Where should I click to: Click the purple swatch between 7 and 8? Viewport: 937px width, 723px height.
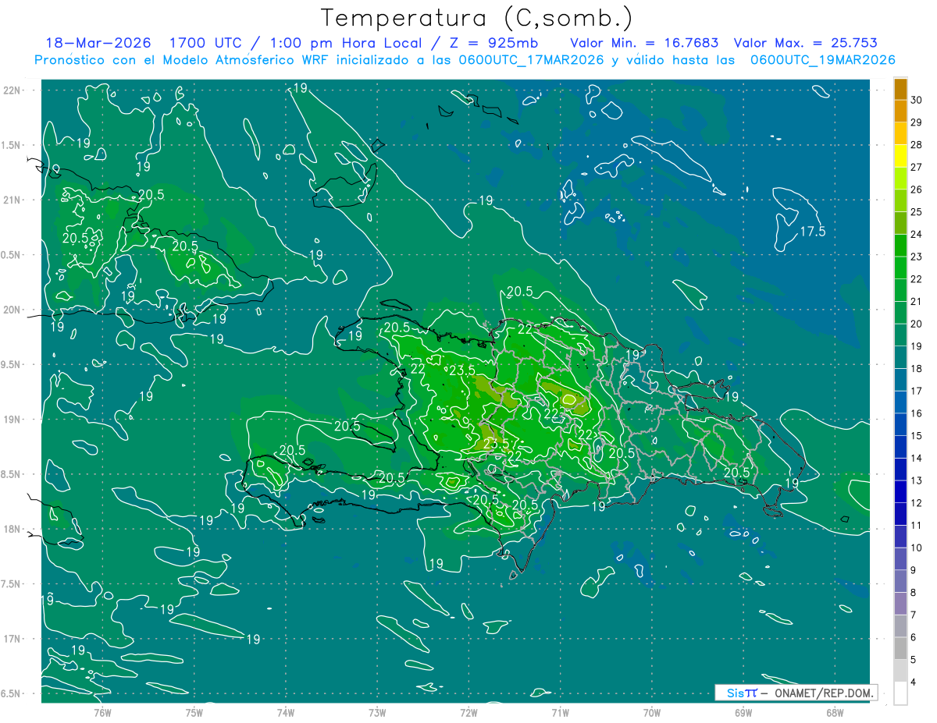[900, 604]
